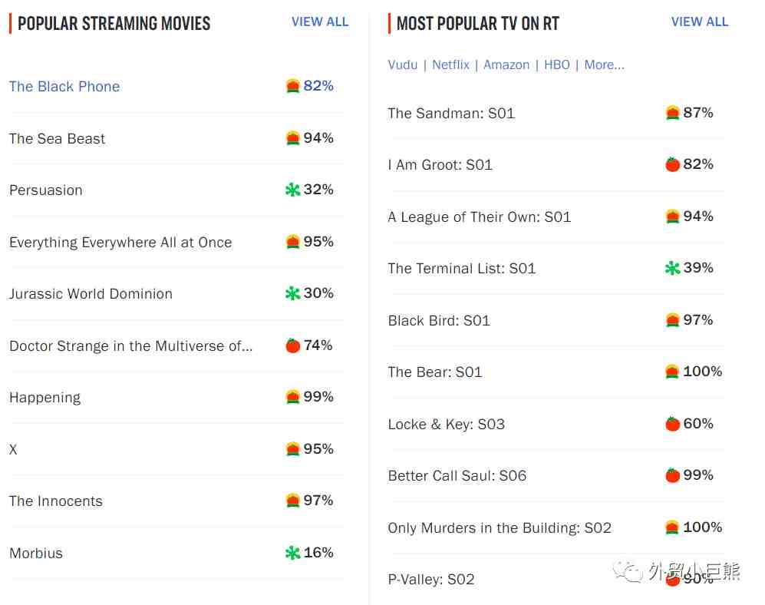Click the green splat icon next to Persuasion

pos(292,190)
